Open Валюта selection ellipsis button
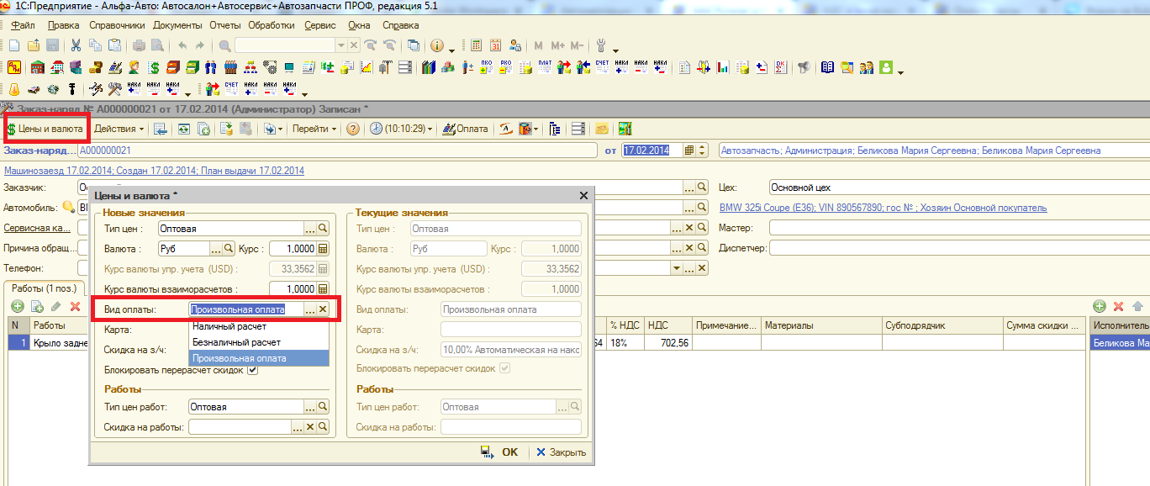The width and height of the screenshot is (1150, 486). 215,249
